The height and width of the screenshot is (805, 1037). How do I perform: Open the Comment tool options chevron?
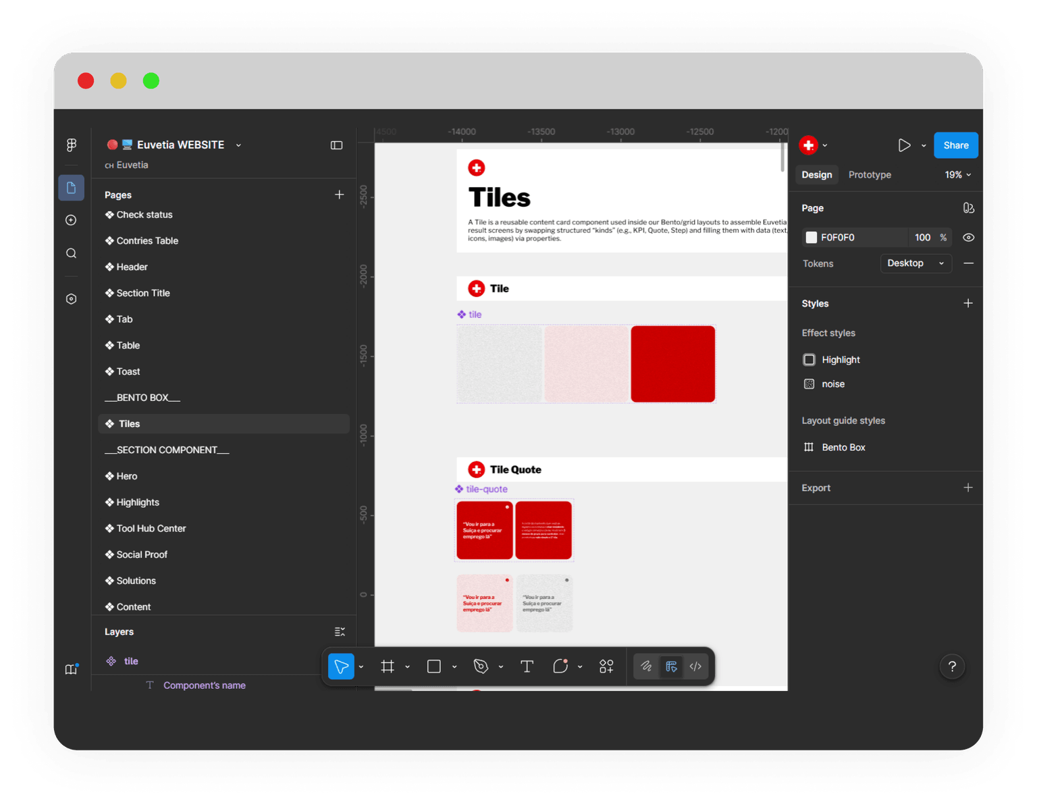coord(580,667)
